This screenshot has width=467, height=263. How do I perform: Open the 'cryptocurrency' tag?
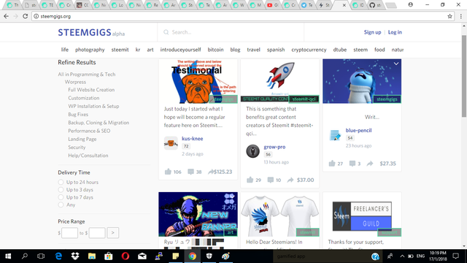tap(309, 50)
